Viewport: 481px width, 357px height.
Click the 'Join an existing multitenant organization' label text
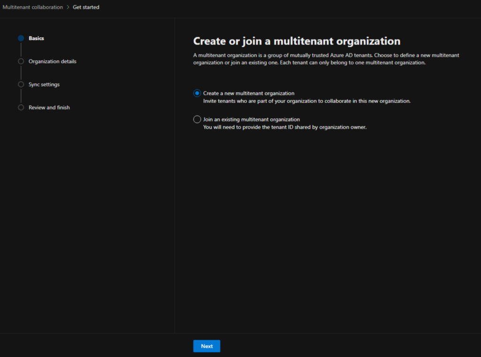click(x=252, y=119)
